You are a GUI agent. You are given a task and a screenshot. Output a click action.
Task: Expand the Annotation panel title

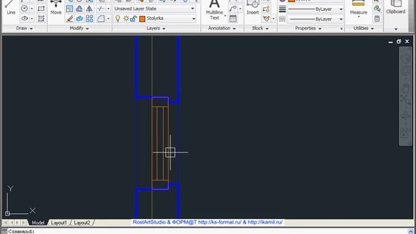(222, 28)
